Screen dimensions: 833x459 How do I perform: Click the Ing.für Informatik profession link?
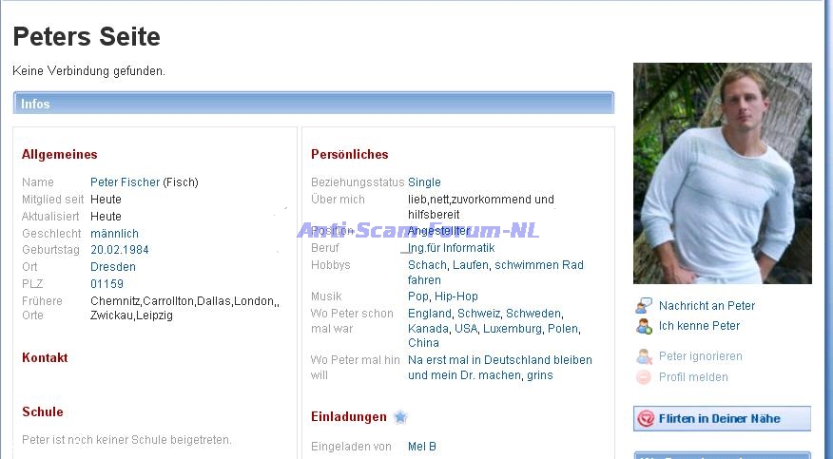click(x=451, y=248)
